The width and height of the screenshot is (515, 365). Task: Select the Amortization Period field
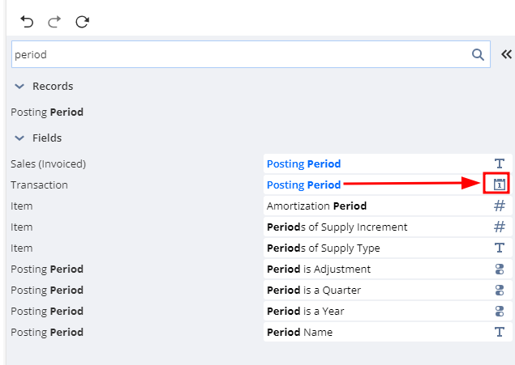(316, 206)
